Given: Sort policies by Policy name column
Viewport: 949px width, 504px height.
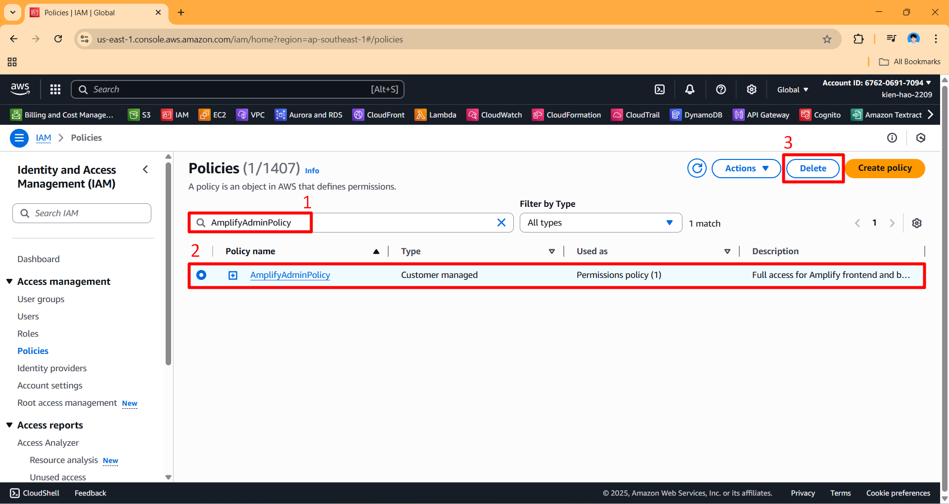Looking at the screenshot, I should click(x=376, y=251).
